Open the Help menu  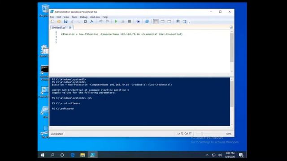pos(105,17)
